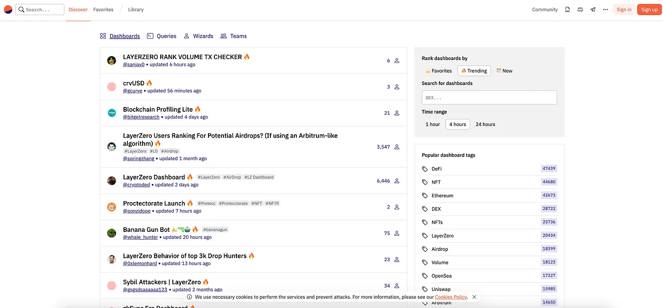The width and height of the screenshot is (663, 308).
Task: Click person icon on Blockchain Profiling Lite row
Action: tap(397, 113)
